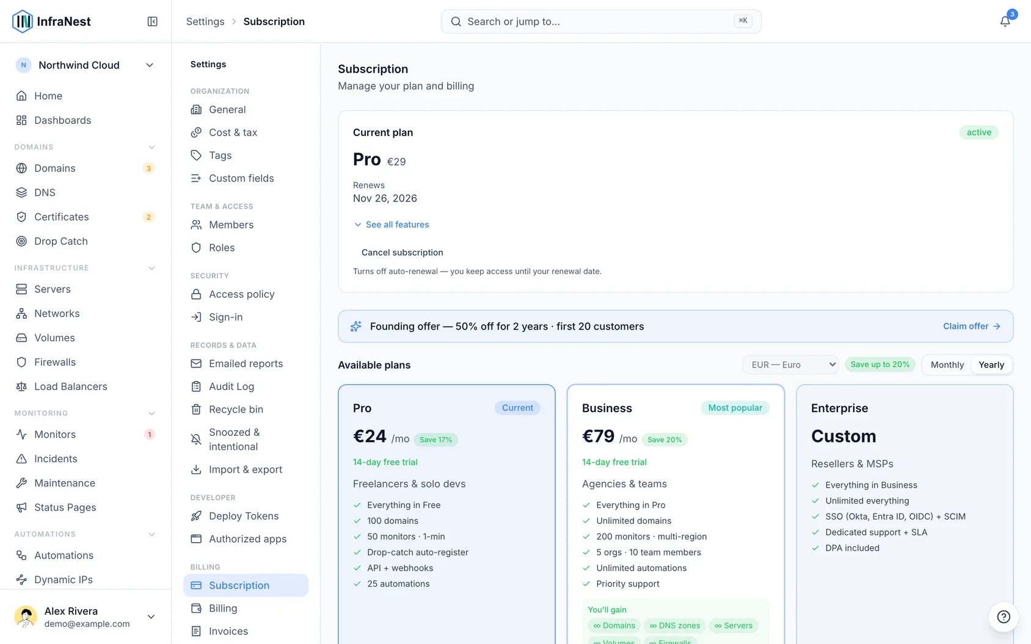The width and height of the screenshot is (1031, 644).
Task: Click the help question mark icon
Action: click(1004, 617)
